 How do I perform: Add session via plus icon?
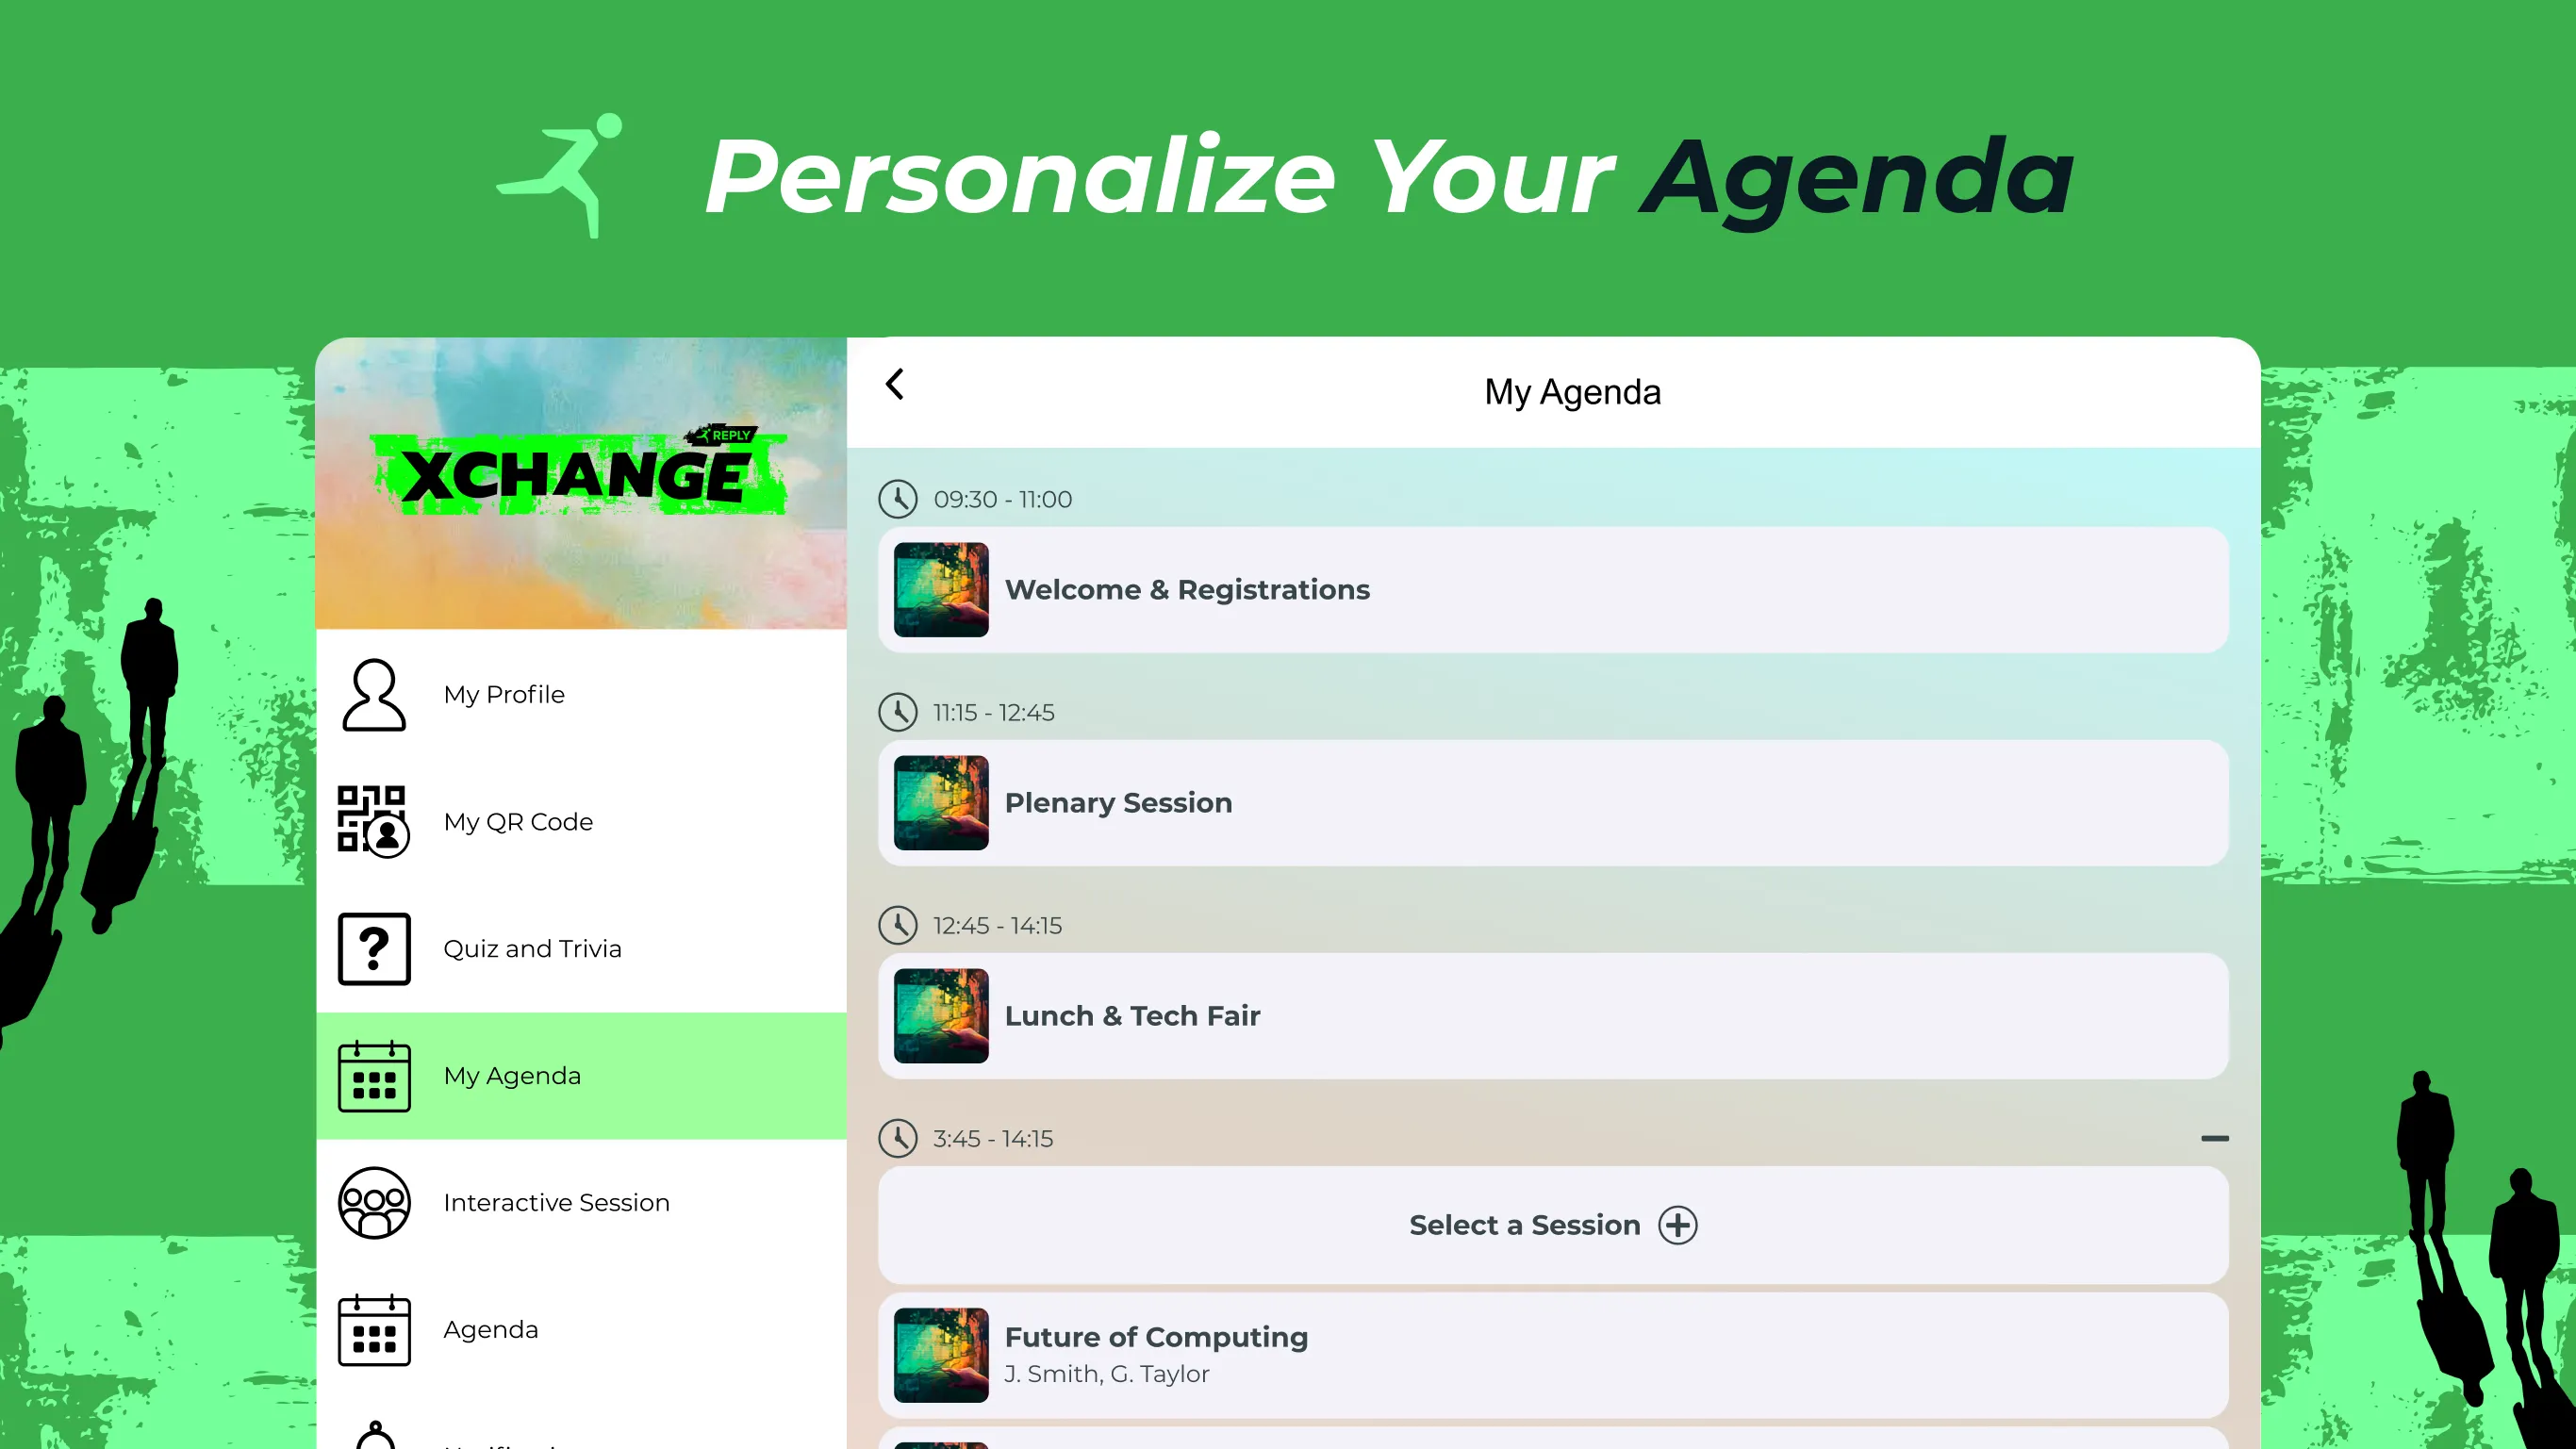[1677, 1225]
